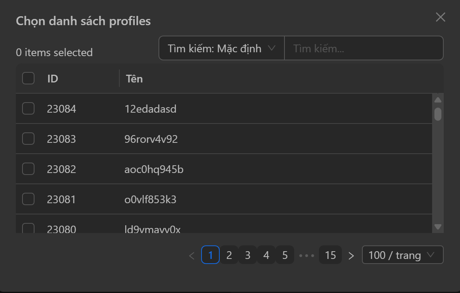This screenshot has width=460, height=293.
Task: Close the profile selection dialog
Action: tap(441, 17)
